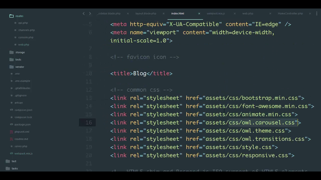321x180 pixels.
Task: Click the package.json code file icon
Action: (12, 124)
